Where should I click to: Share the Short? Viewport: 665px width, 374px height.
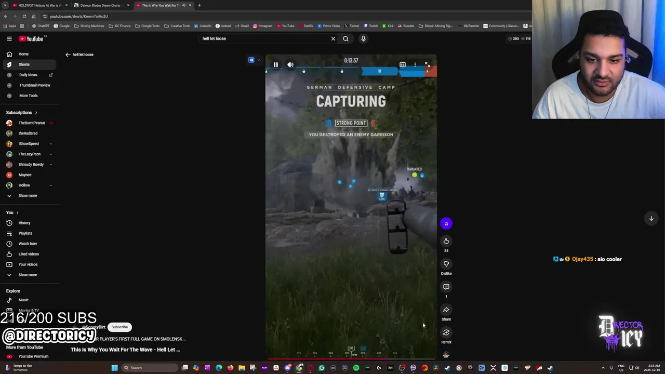[446, 310]
